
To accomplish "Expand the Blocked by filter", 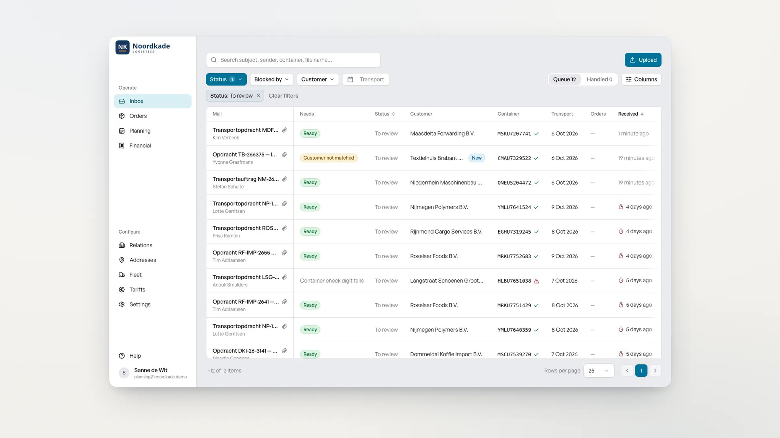I will 272,79.
